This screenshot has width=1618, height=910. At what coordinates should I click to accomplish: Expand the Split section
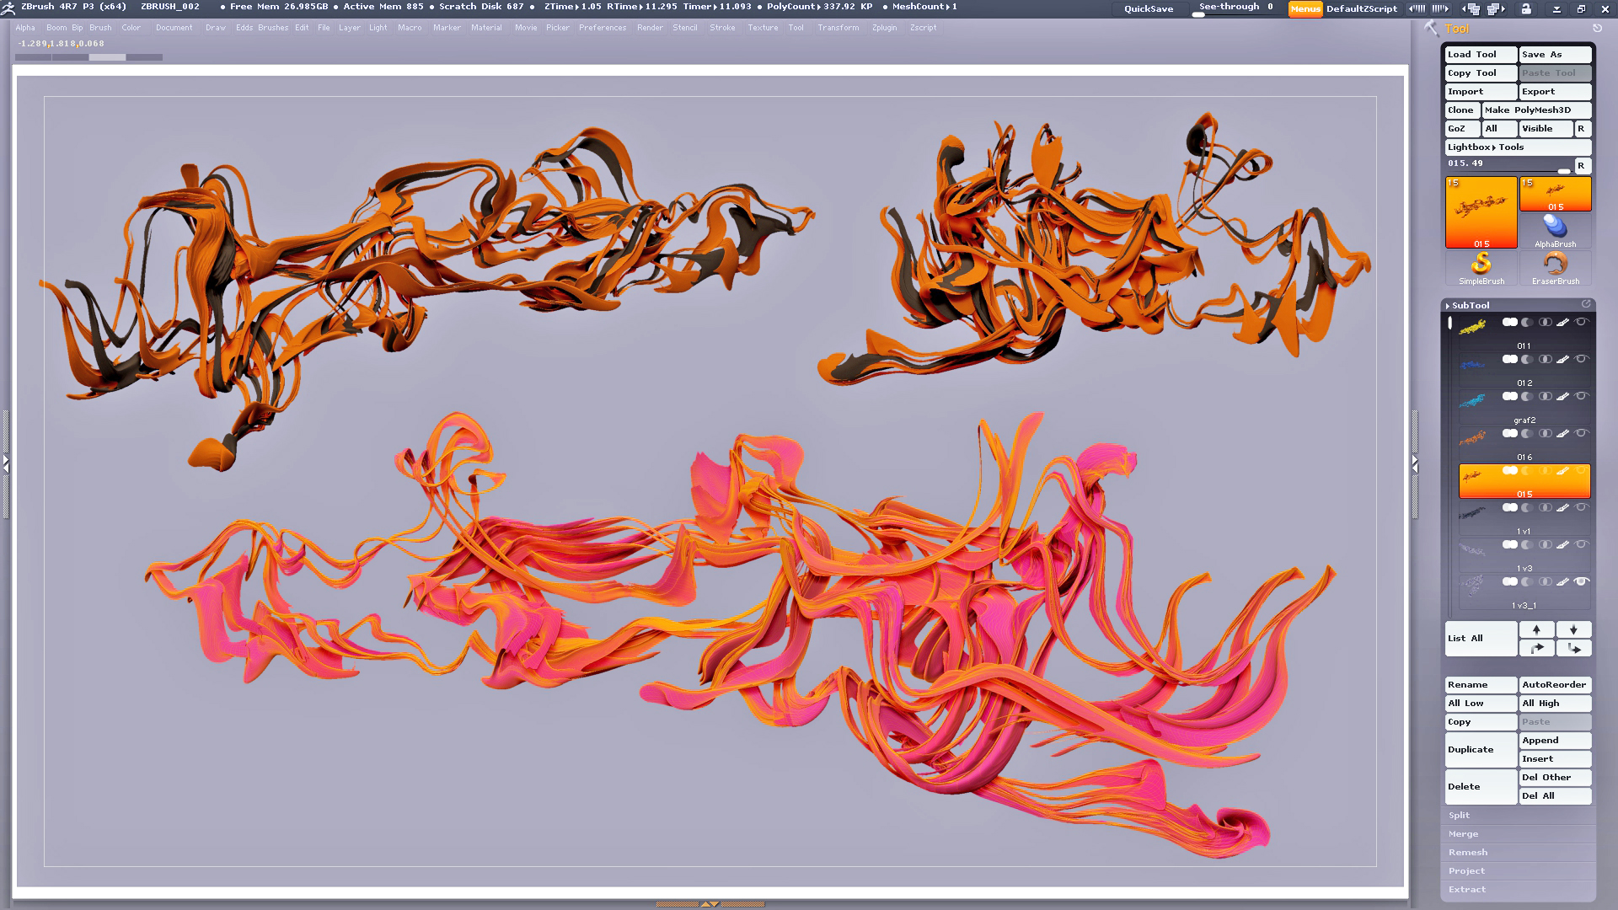pos(1459,815)
